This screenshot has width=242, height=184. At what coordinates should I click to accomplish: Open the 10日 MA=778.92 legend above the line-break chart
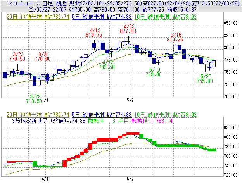point(166,115)
